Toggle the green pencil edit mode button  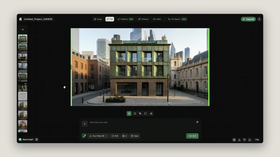point(84,136)
